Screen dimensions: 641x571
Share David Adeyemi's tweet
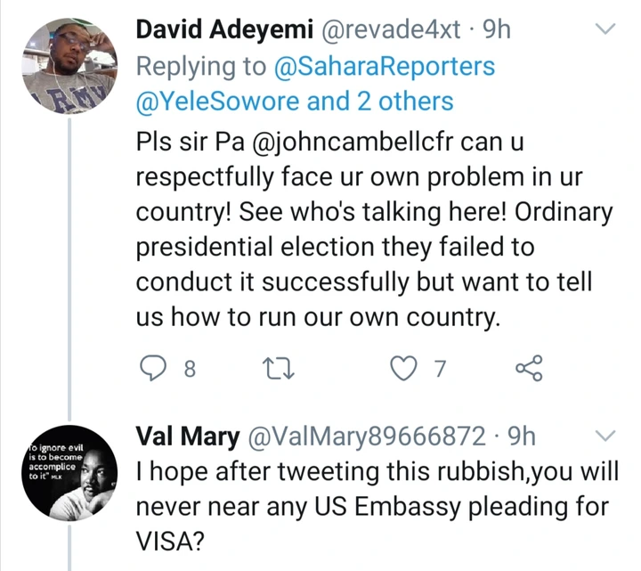click(x=532, y=368)
